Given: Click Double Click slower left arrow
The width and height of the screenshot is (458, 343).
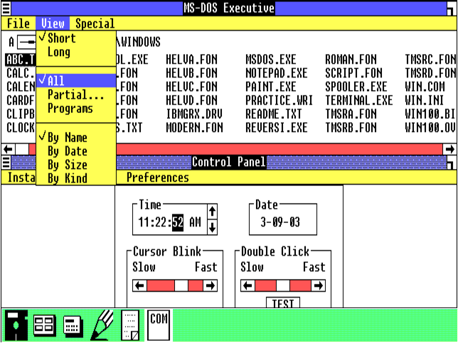Looking at the screenshot, I should tap(247, 285).
